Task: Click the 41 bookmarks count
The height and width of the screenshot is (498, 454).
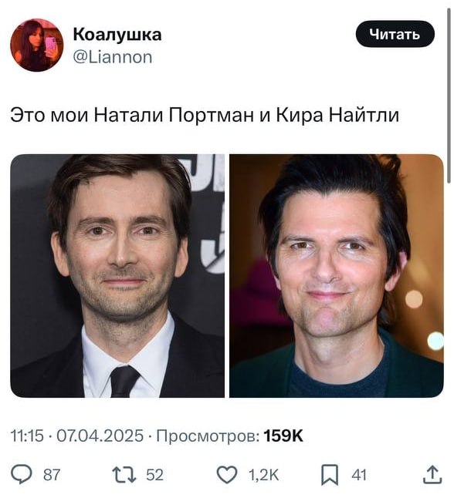Action: coord(359,475)
